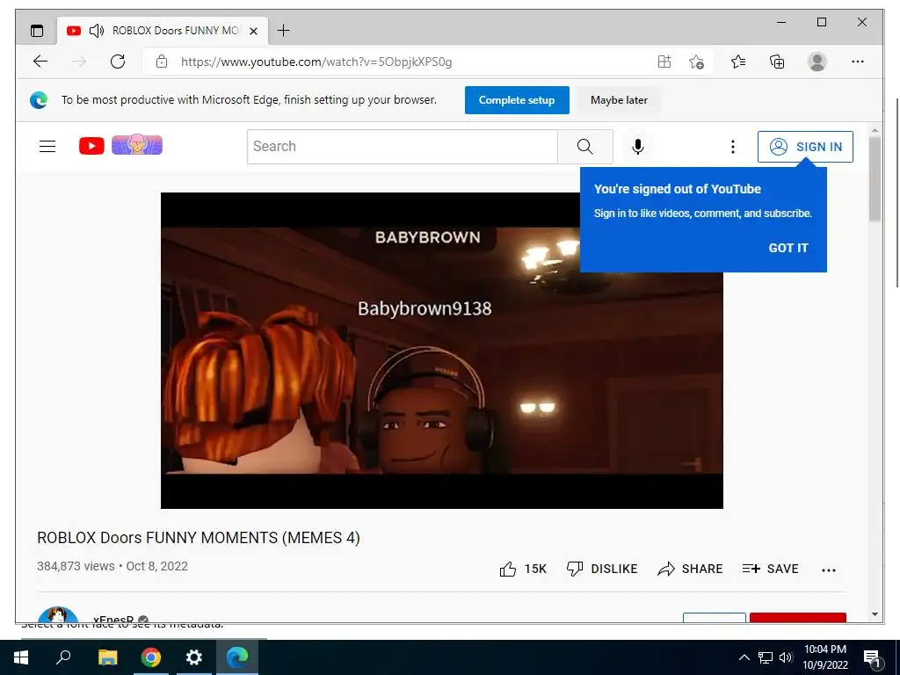Go back to the previous page
This screenshot has height=675, width=900.
click(x=40, y=62)
